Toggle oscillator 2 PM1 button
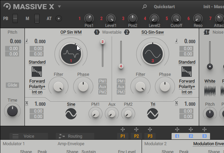This screenshot has width=224, height=153. click(121, 81)
